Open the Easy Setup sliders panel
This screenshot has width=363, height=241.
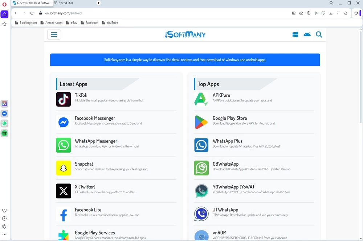point(338,13)
